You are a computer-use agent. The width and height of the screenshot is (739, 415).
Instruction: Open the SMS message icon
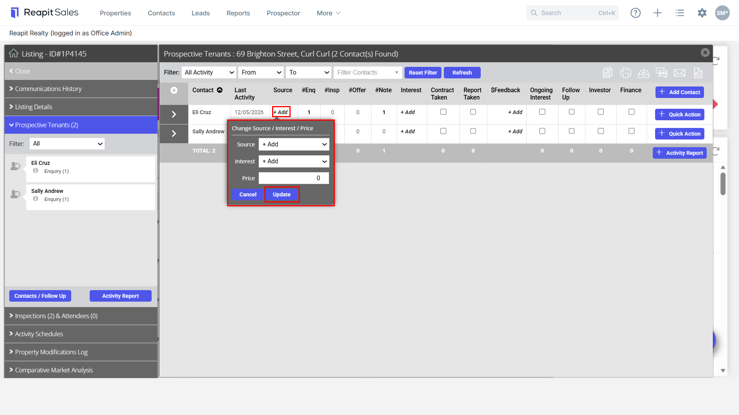[x=661, y=73]
